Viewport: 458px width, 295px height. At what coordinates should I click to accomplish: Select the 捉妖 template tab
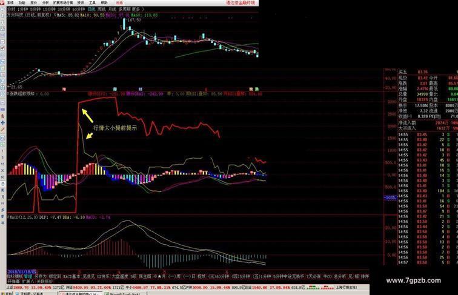click(x=202, y=276)
